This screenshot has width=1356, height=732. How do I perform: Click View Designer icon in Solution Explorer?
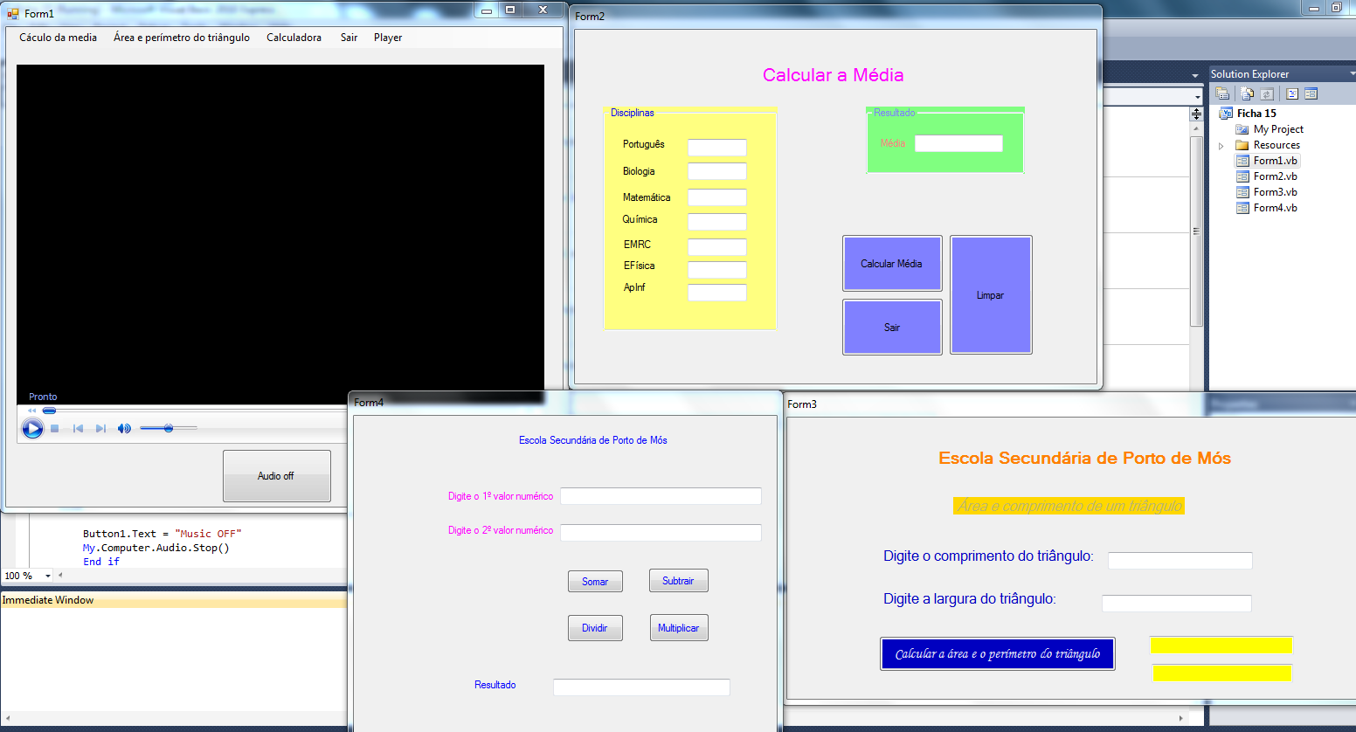(1311, 94)
